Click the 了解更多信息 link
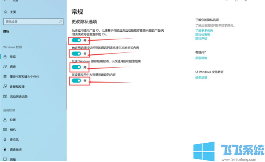Image resolution: width=265 pixels, height=162 pixels. 204,31
